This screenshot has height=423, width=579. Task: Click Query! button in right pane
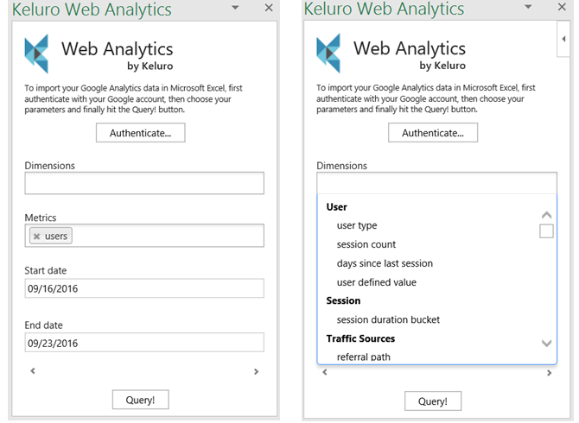(433, 401)
